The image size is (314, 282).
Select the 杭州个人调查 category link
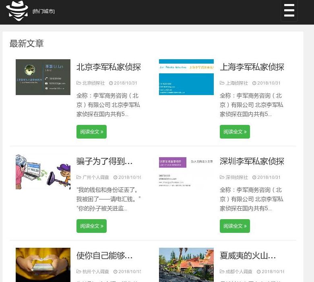[x=96, y=272]
